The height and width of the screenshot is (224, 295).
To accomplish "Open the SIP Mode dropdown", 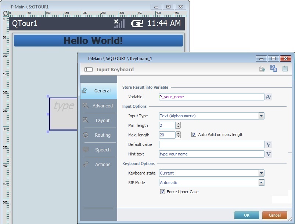I will [261, 183].
